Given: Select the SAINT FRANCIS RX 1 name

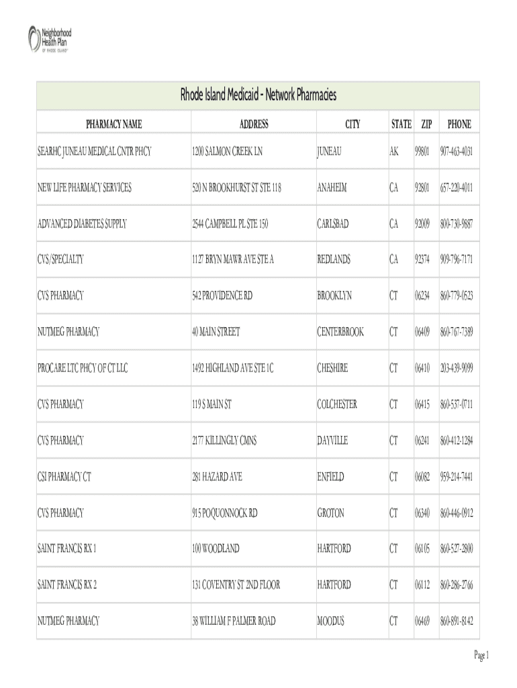Looking at the screenshot, I should click(67, 549).
